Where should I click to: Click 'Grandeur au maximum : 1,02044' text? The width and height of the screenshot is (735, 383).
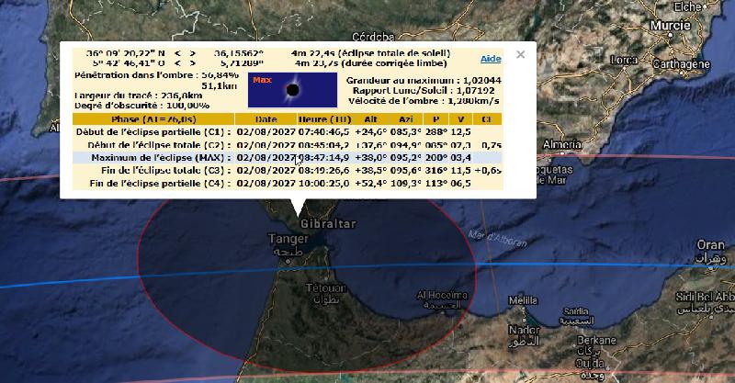pos(424,81)
